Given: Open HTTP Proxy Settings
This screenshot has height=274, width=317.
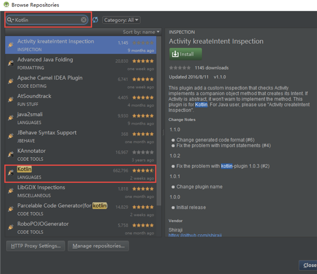Looking at the screenshot, I should point(36,246).
